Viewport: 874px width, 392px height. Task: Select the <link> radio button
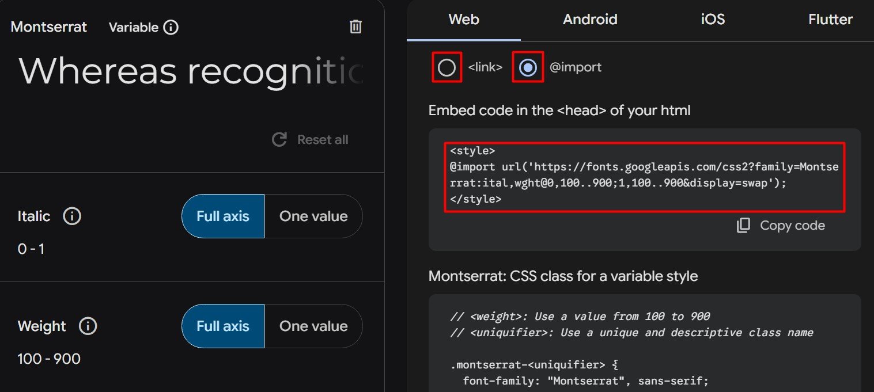click(447, 68)
